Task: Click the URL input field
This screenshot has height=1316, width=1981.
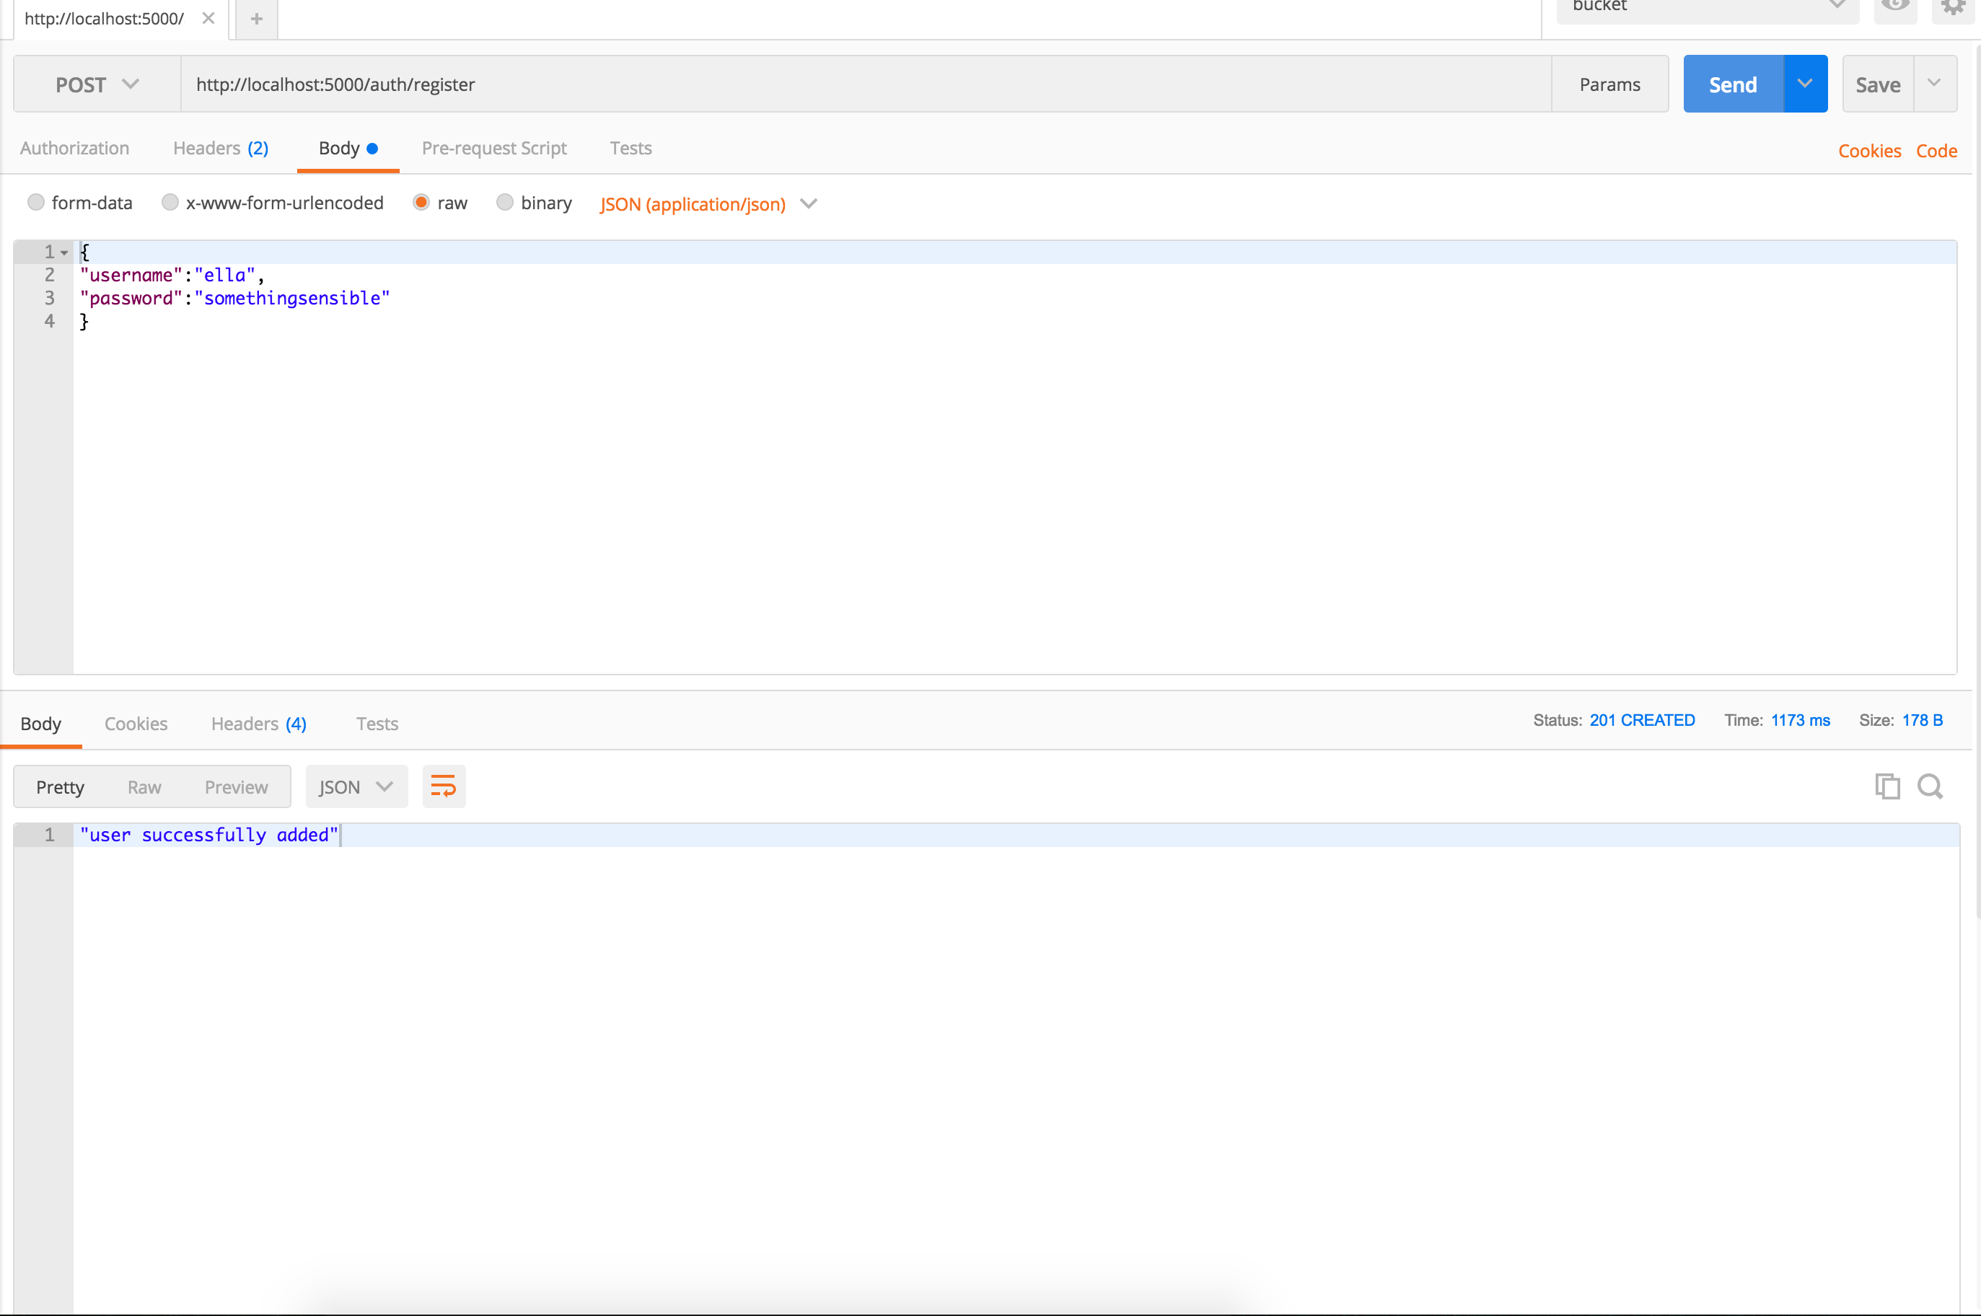Action: (x=864, y=84)
